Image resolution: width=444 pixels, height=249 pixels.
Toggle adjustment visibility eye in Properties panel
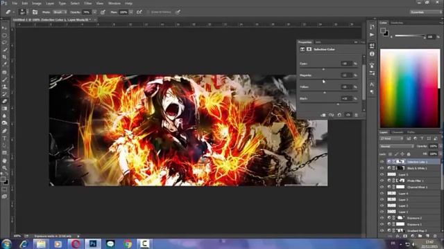tap(348, 115)
